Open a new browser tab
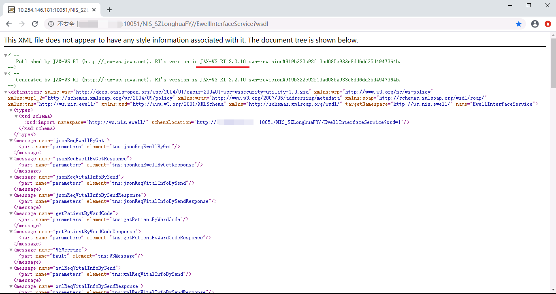This screenshot has width=556, height=294. click(x=109, y=10)
